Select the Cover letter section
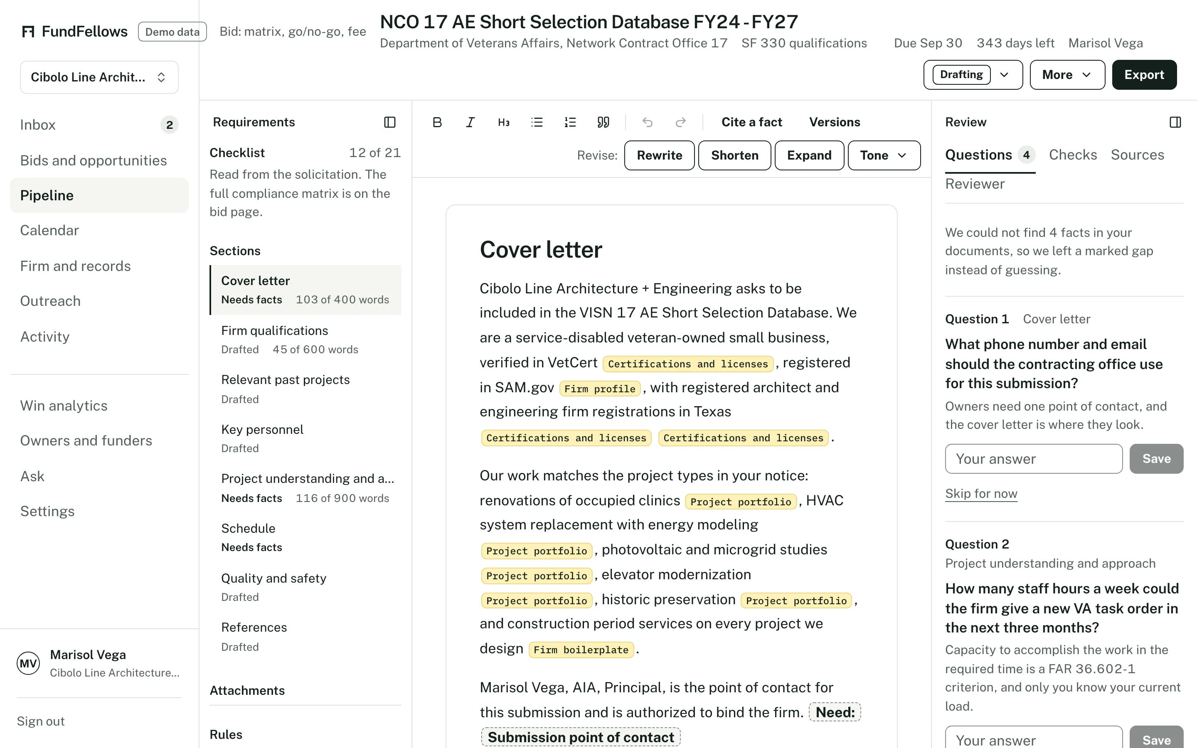Viewport: 1197px width, 748px height. pyautogui.click(x=305, y=290)
